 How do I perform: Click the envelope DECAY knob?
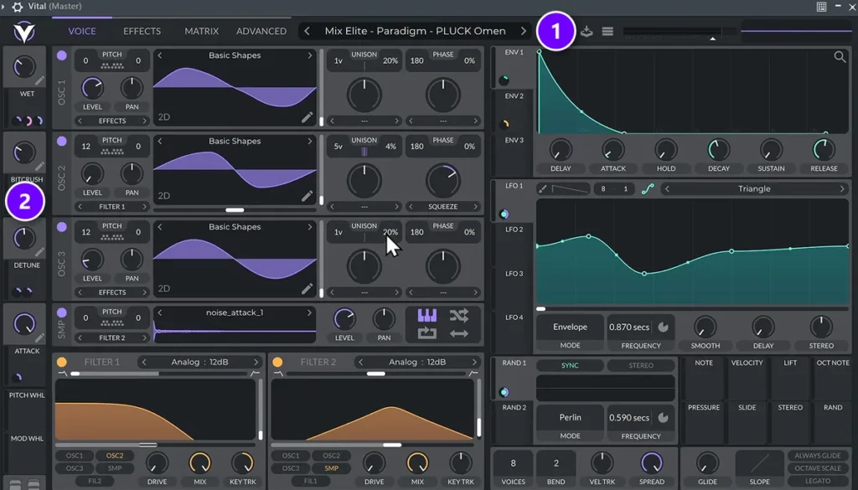tap(718, 150)
